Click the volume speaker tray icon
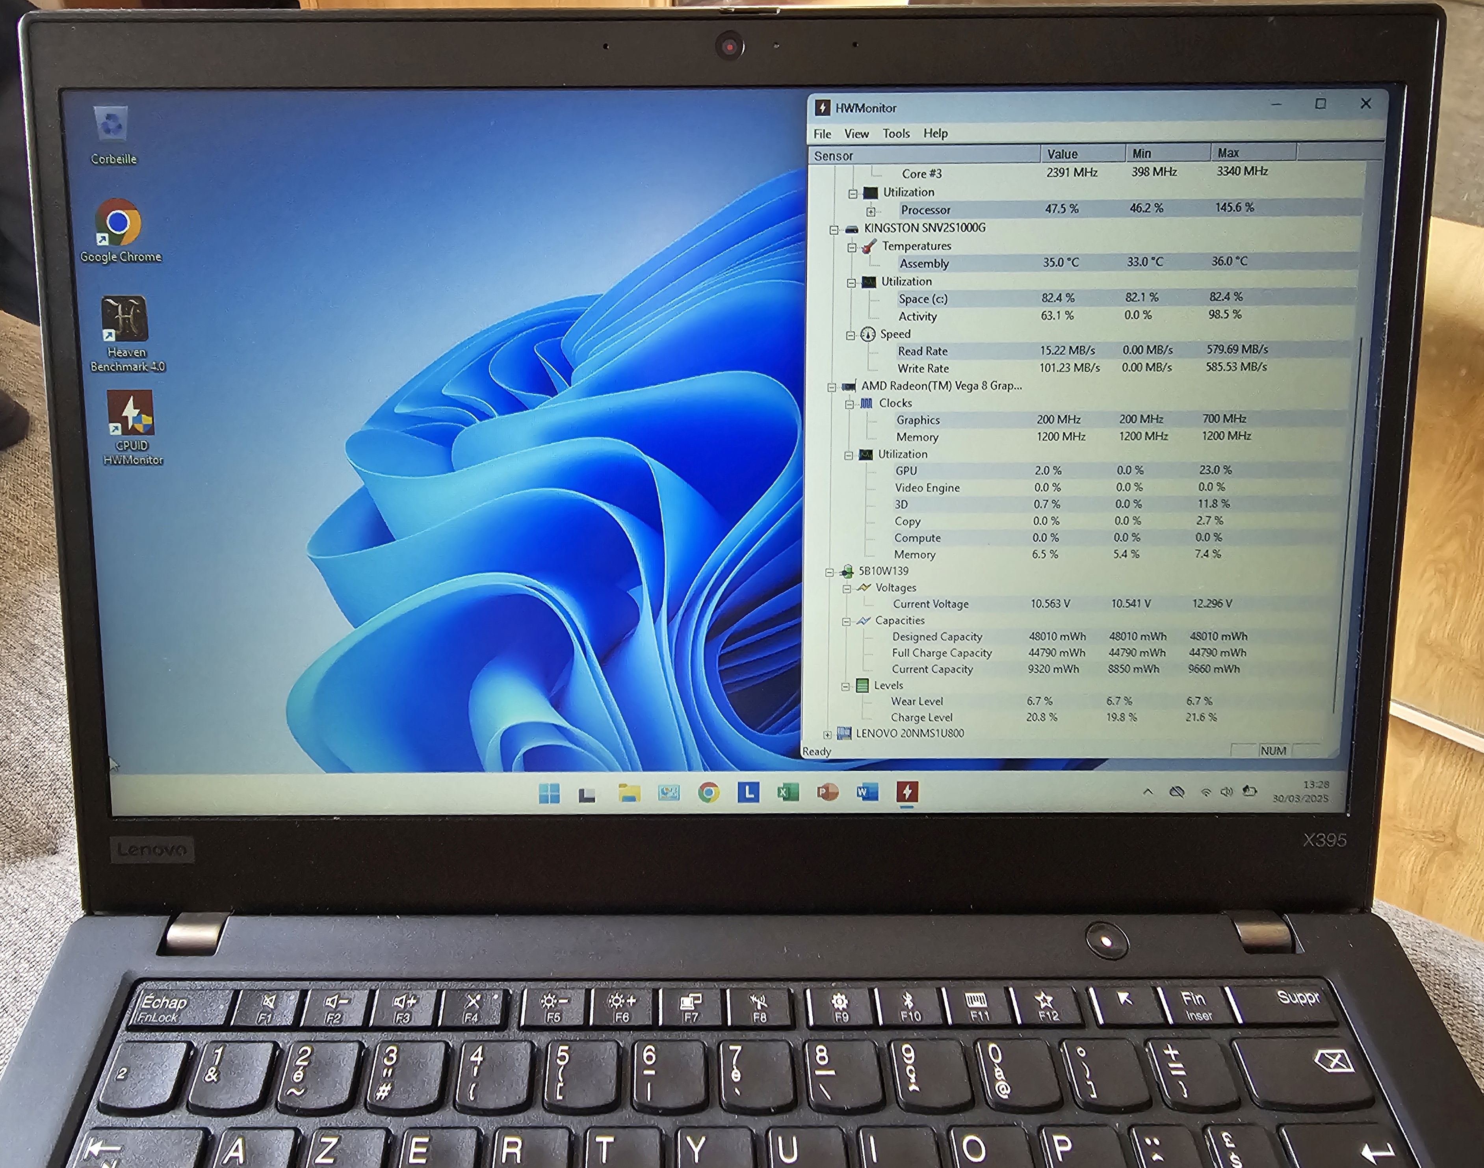Viewport: 1484px width, 1168px height. pyautogui.click(x=1227, y=792)
